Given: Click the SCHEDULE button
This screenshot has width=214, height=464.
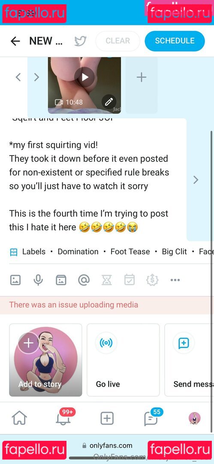Looking at the screenshot, I should pos(175,41).
